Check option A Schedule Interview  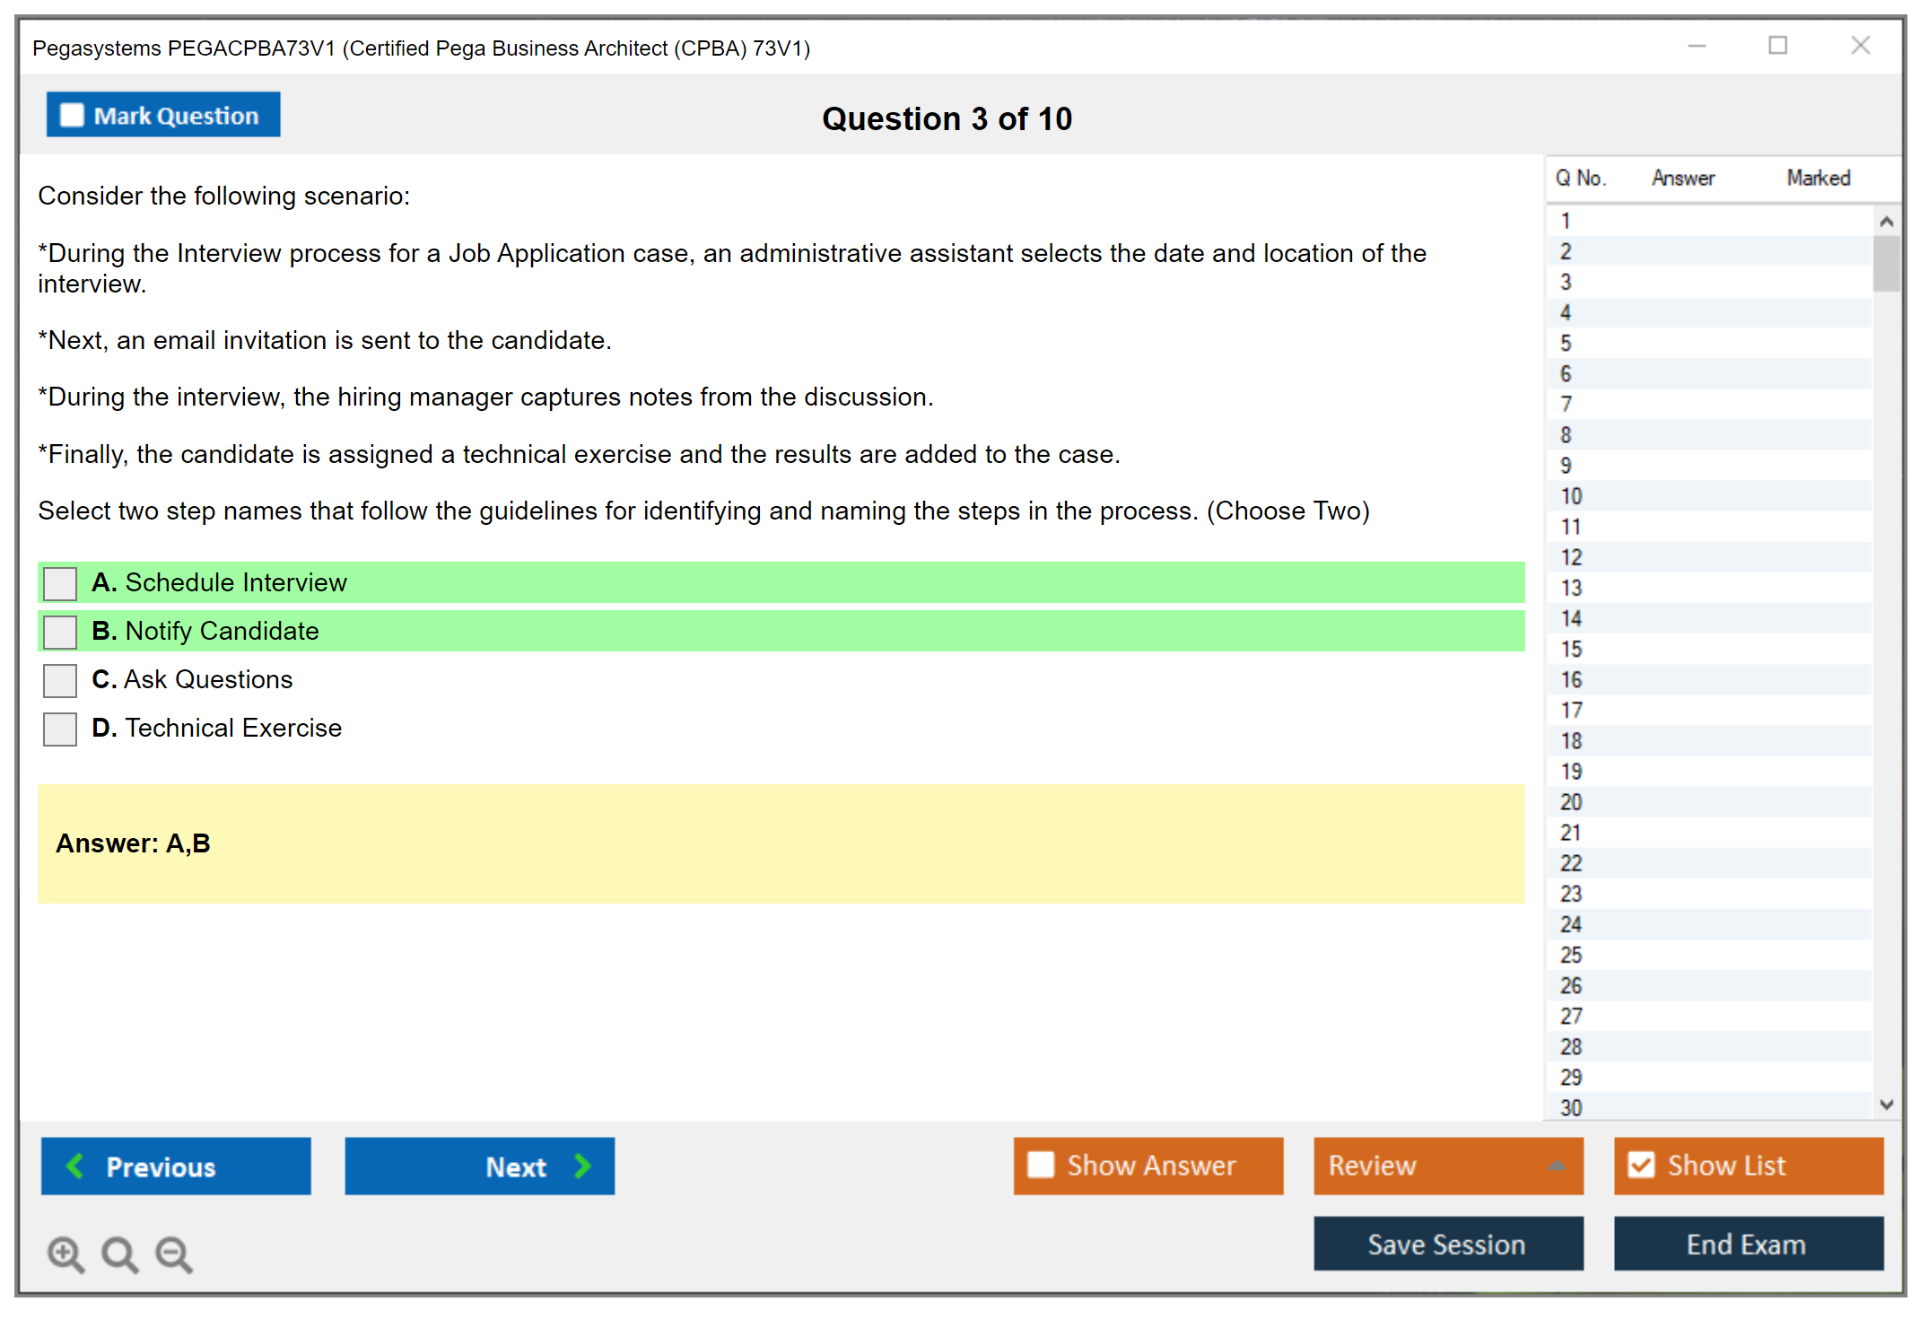[x=60, y=583]
